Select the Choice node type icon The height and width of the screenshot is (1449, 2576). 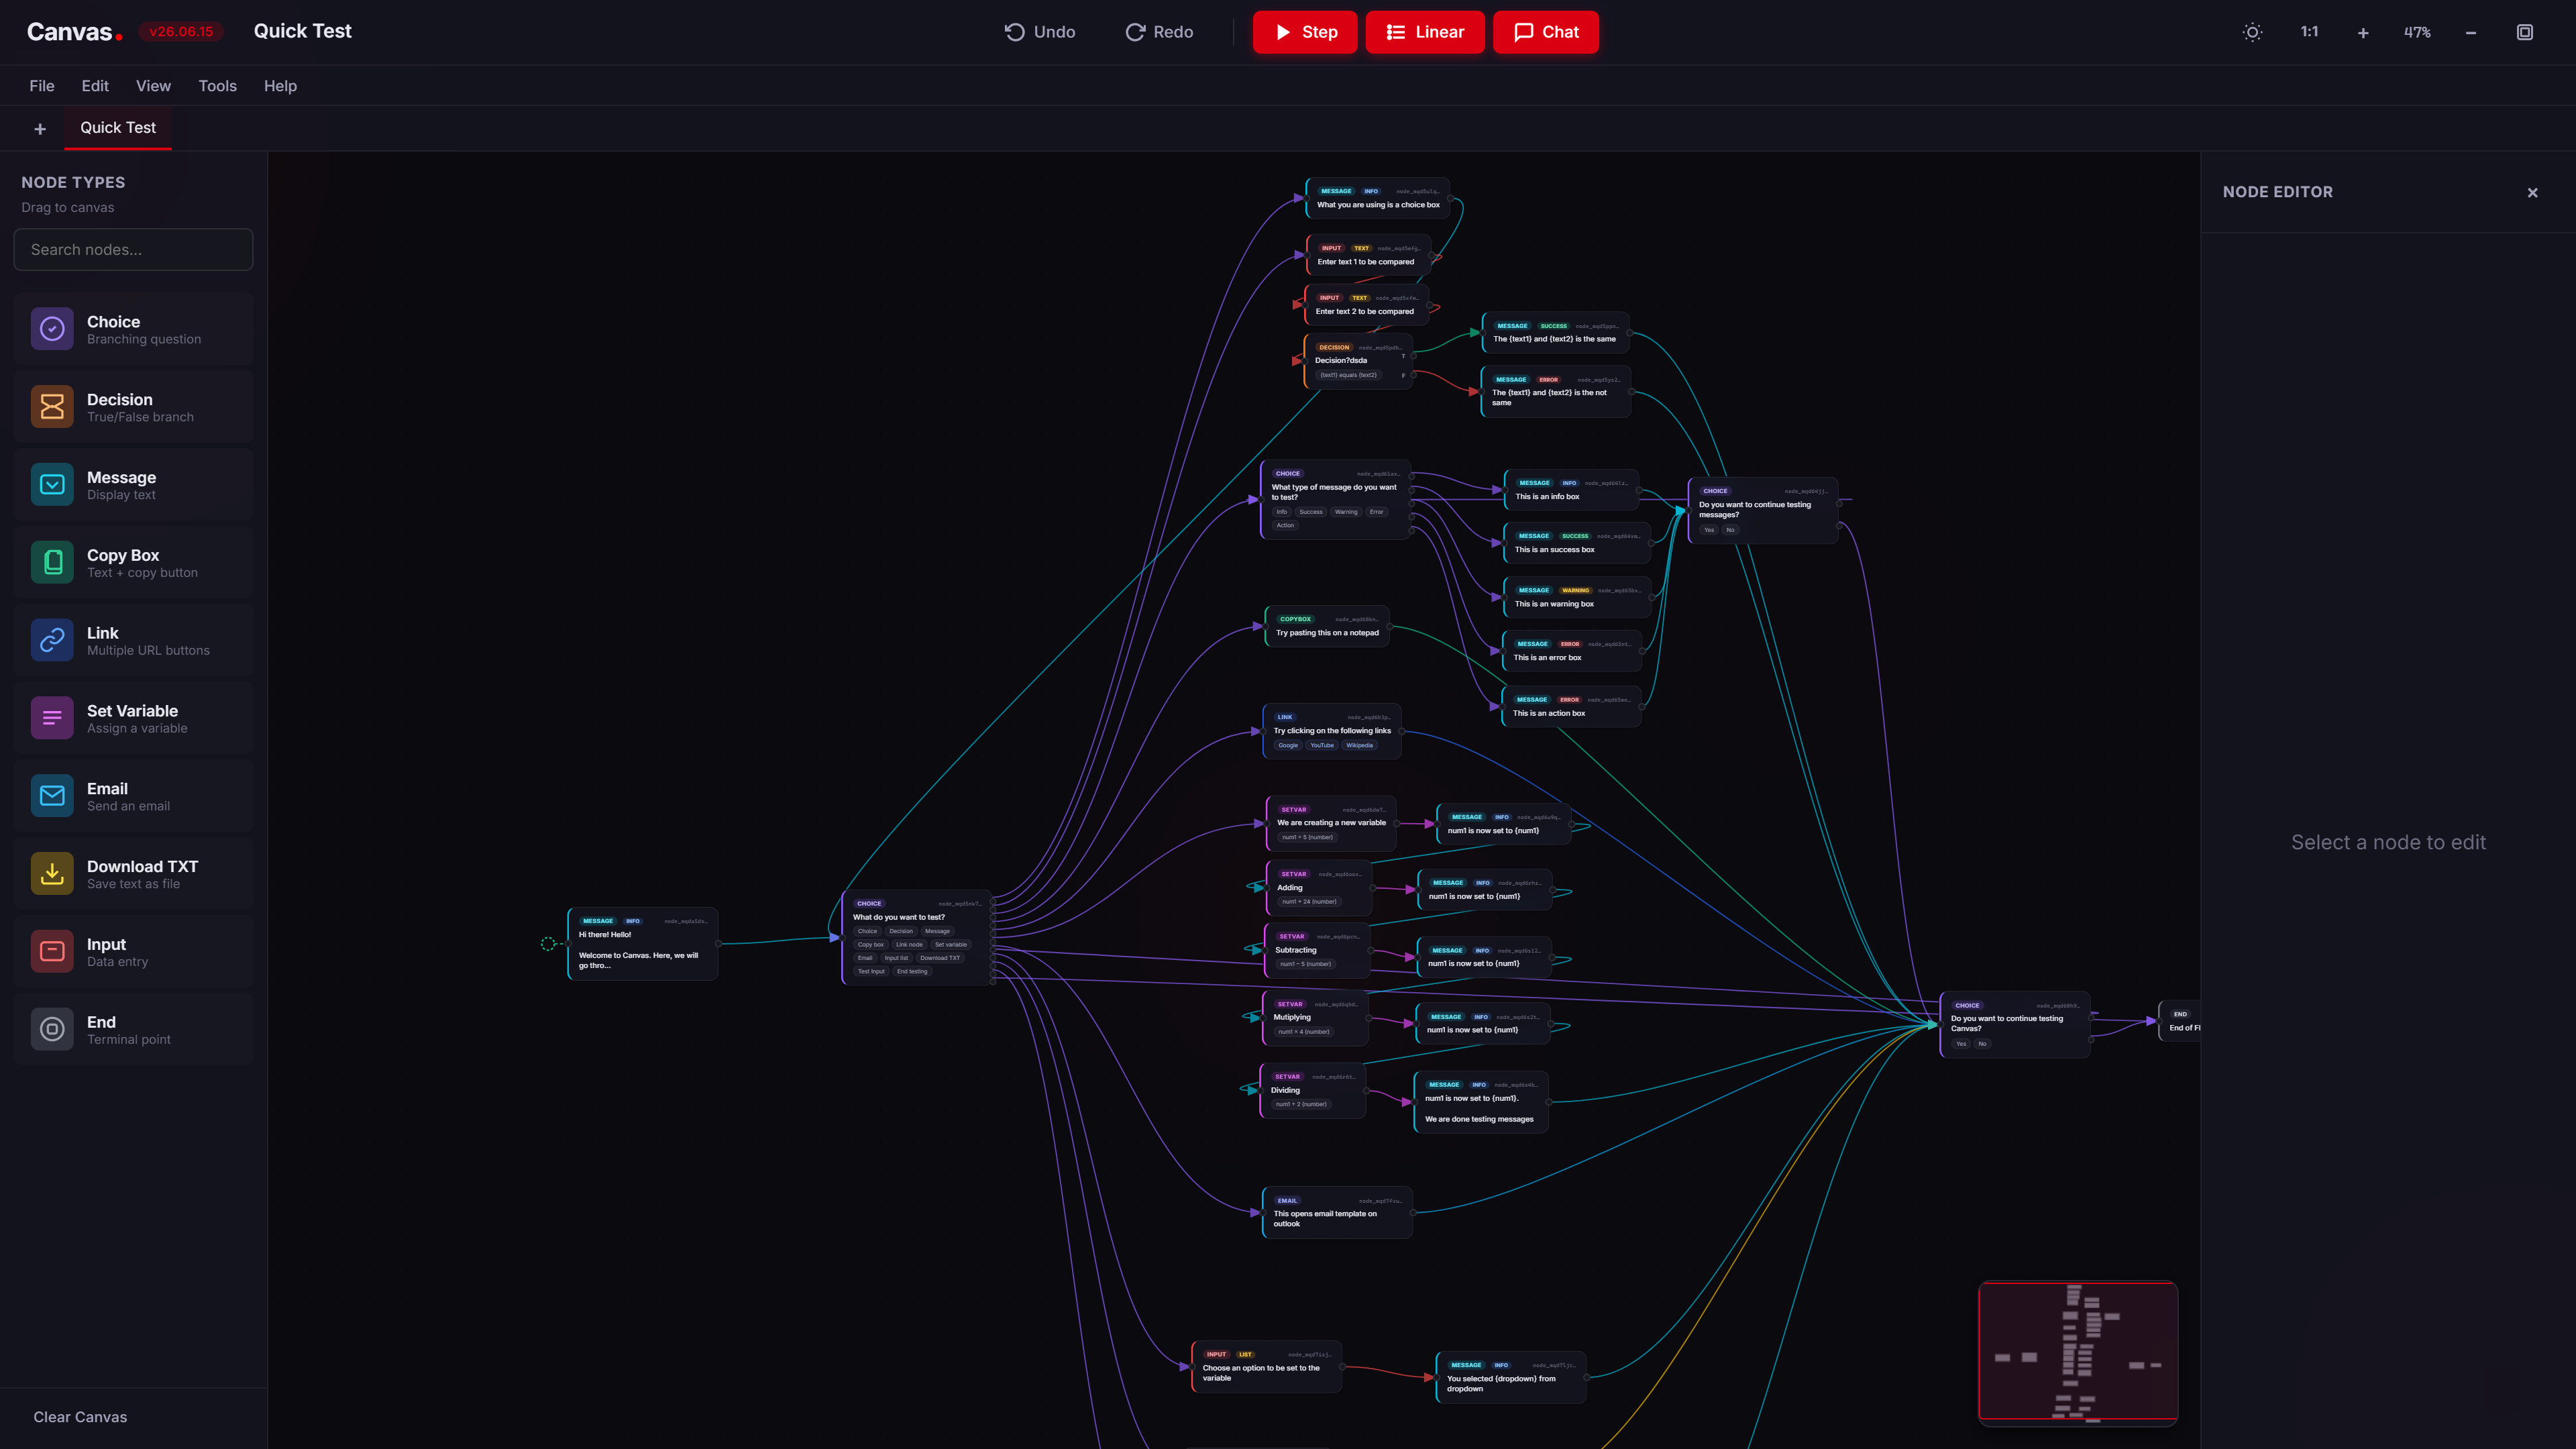pyautogui.click(x=52, y=329)
